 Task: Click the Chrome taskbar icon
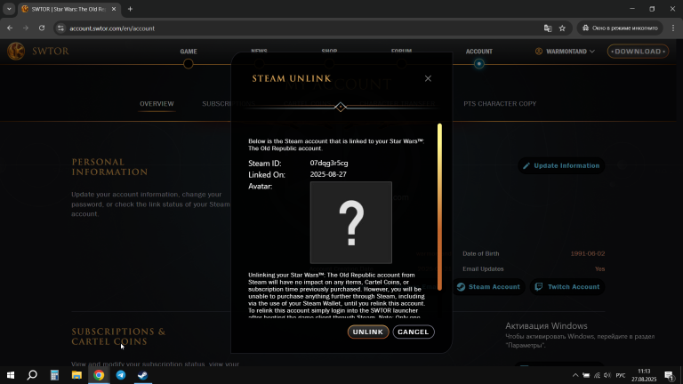click(x=99, y=375)
